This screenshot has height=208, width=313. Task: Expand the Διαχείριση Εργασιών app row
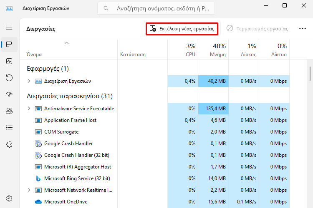pos(29,81)
